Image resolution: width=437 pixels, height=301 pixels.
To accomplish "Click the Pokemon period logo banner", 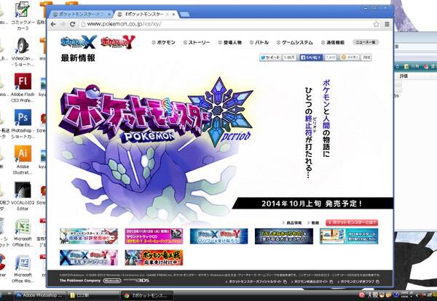I will tap(156, 113).
